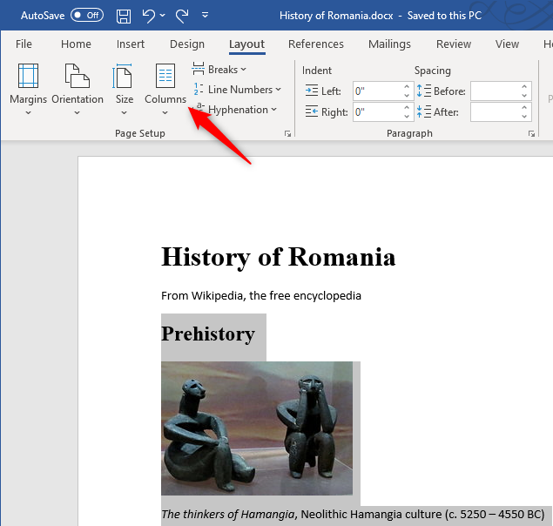The height and width of the screenshot is (526, 553).
Task: Open the Margins menu
Action: [28, 90]
